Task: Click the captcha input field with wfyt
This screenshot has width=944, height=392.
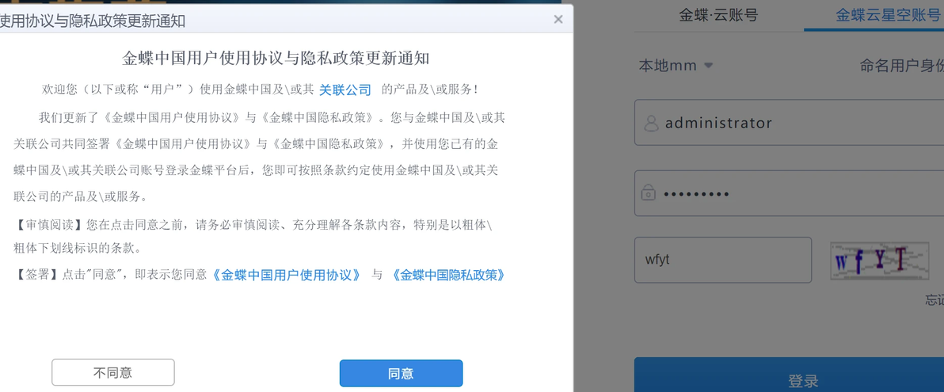Action: 722,260
